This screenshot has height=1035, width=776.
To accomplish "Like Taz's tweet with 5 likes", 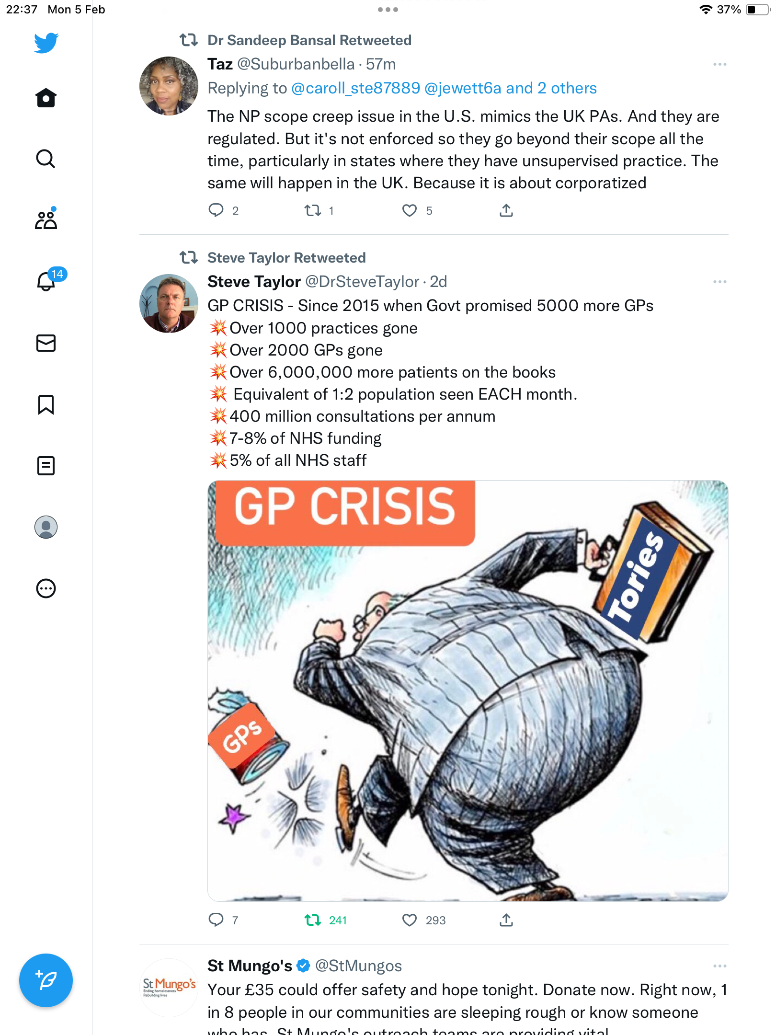I will 410,210.
